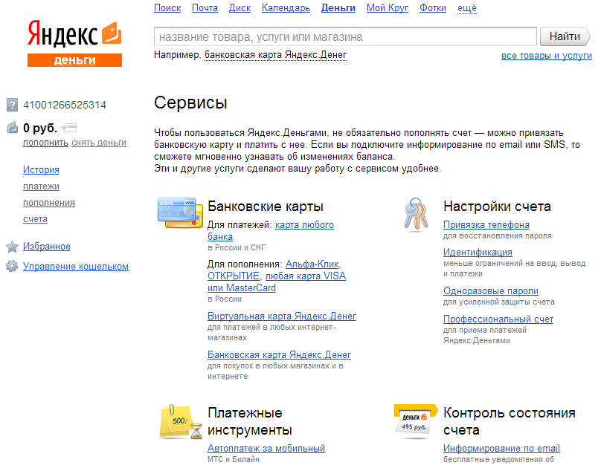Open платежи history link
The height and width of the screenshot is (468, 601).
point(41,186)
